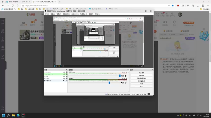Click orange PC客户端 button on Douyu
The image size is (211, 118).
click(x=189, y=23)
